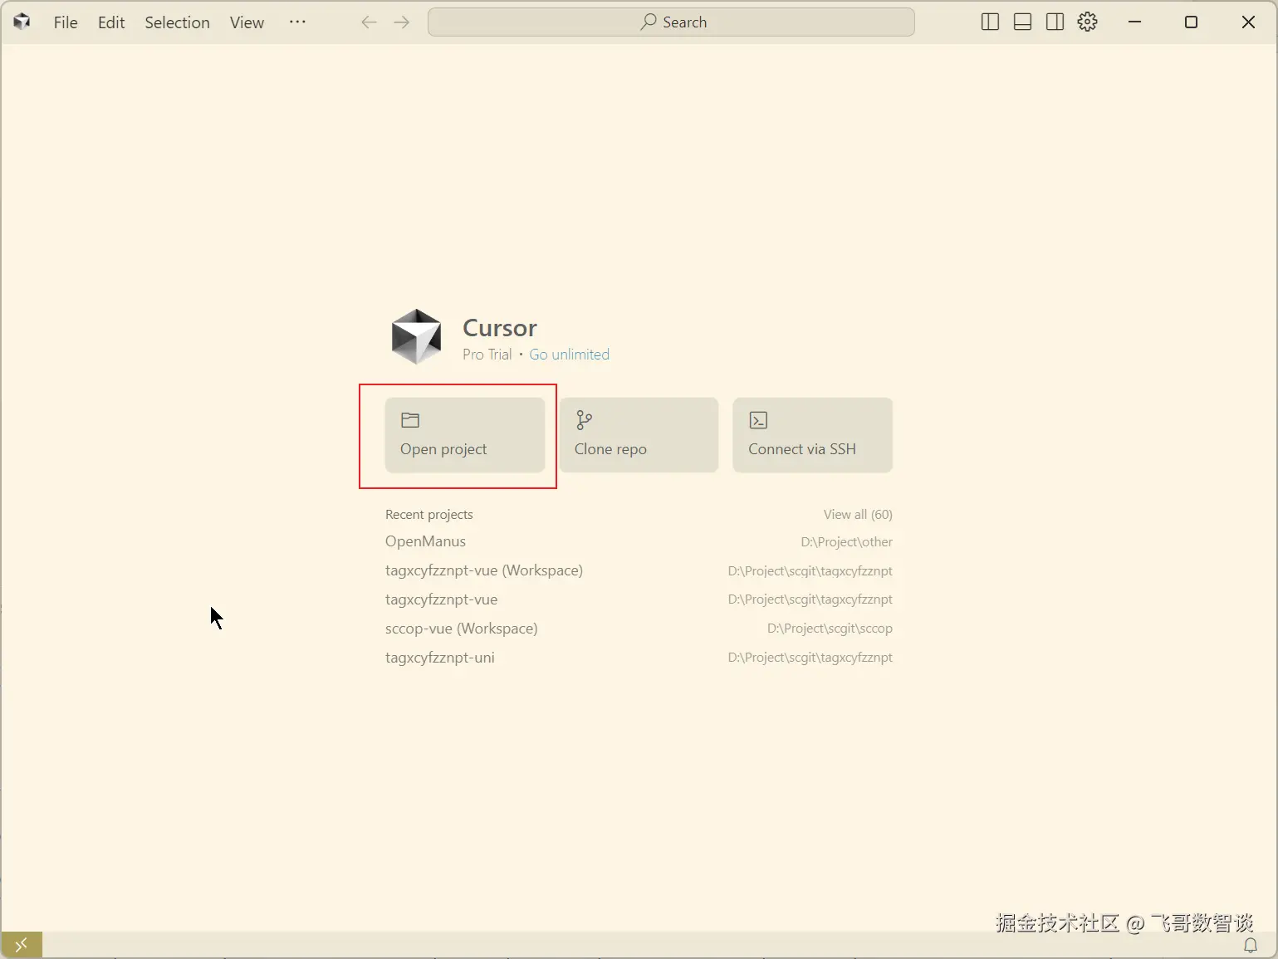Click the Connect via SSH button

pos(812,435)
